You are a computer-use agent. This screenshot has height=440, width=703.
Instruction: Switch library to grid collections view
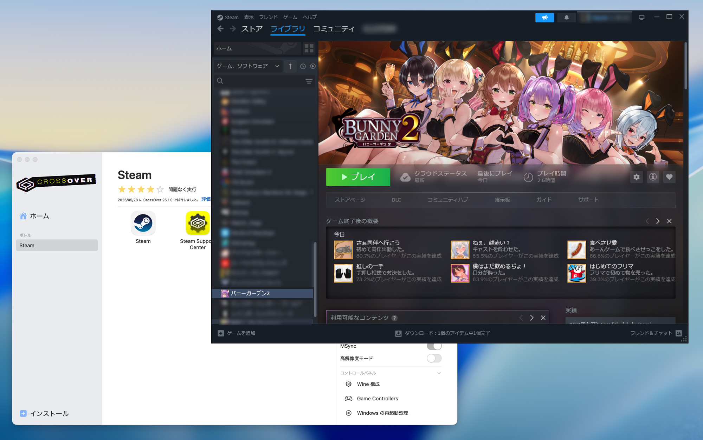click(x=309, y=48)
